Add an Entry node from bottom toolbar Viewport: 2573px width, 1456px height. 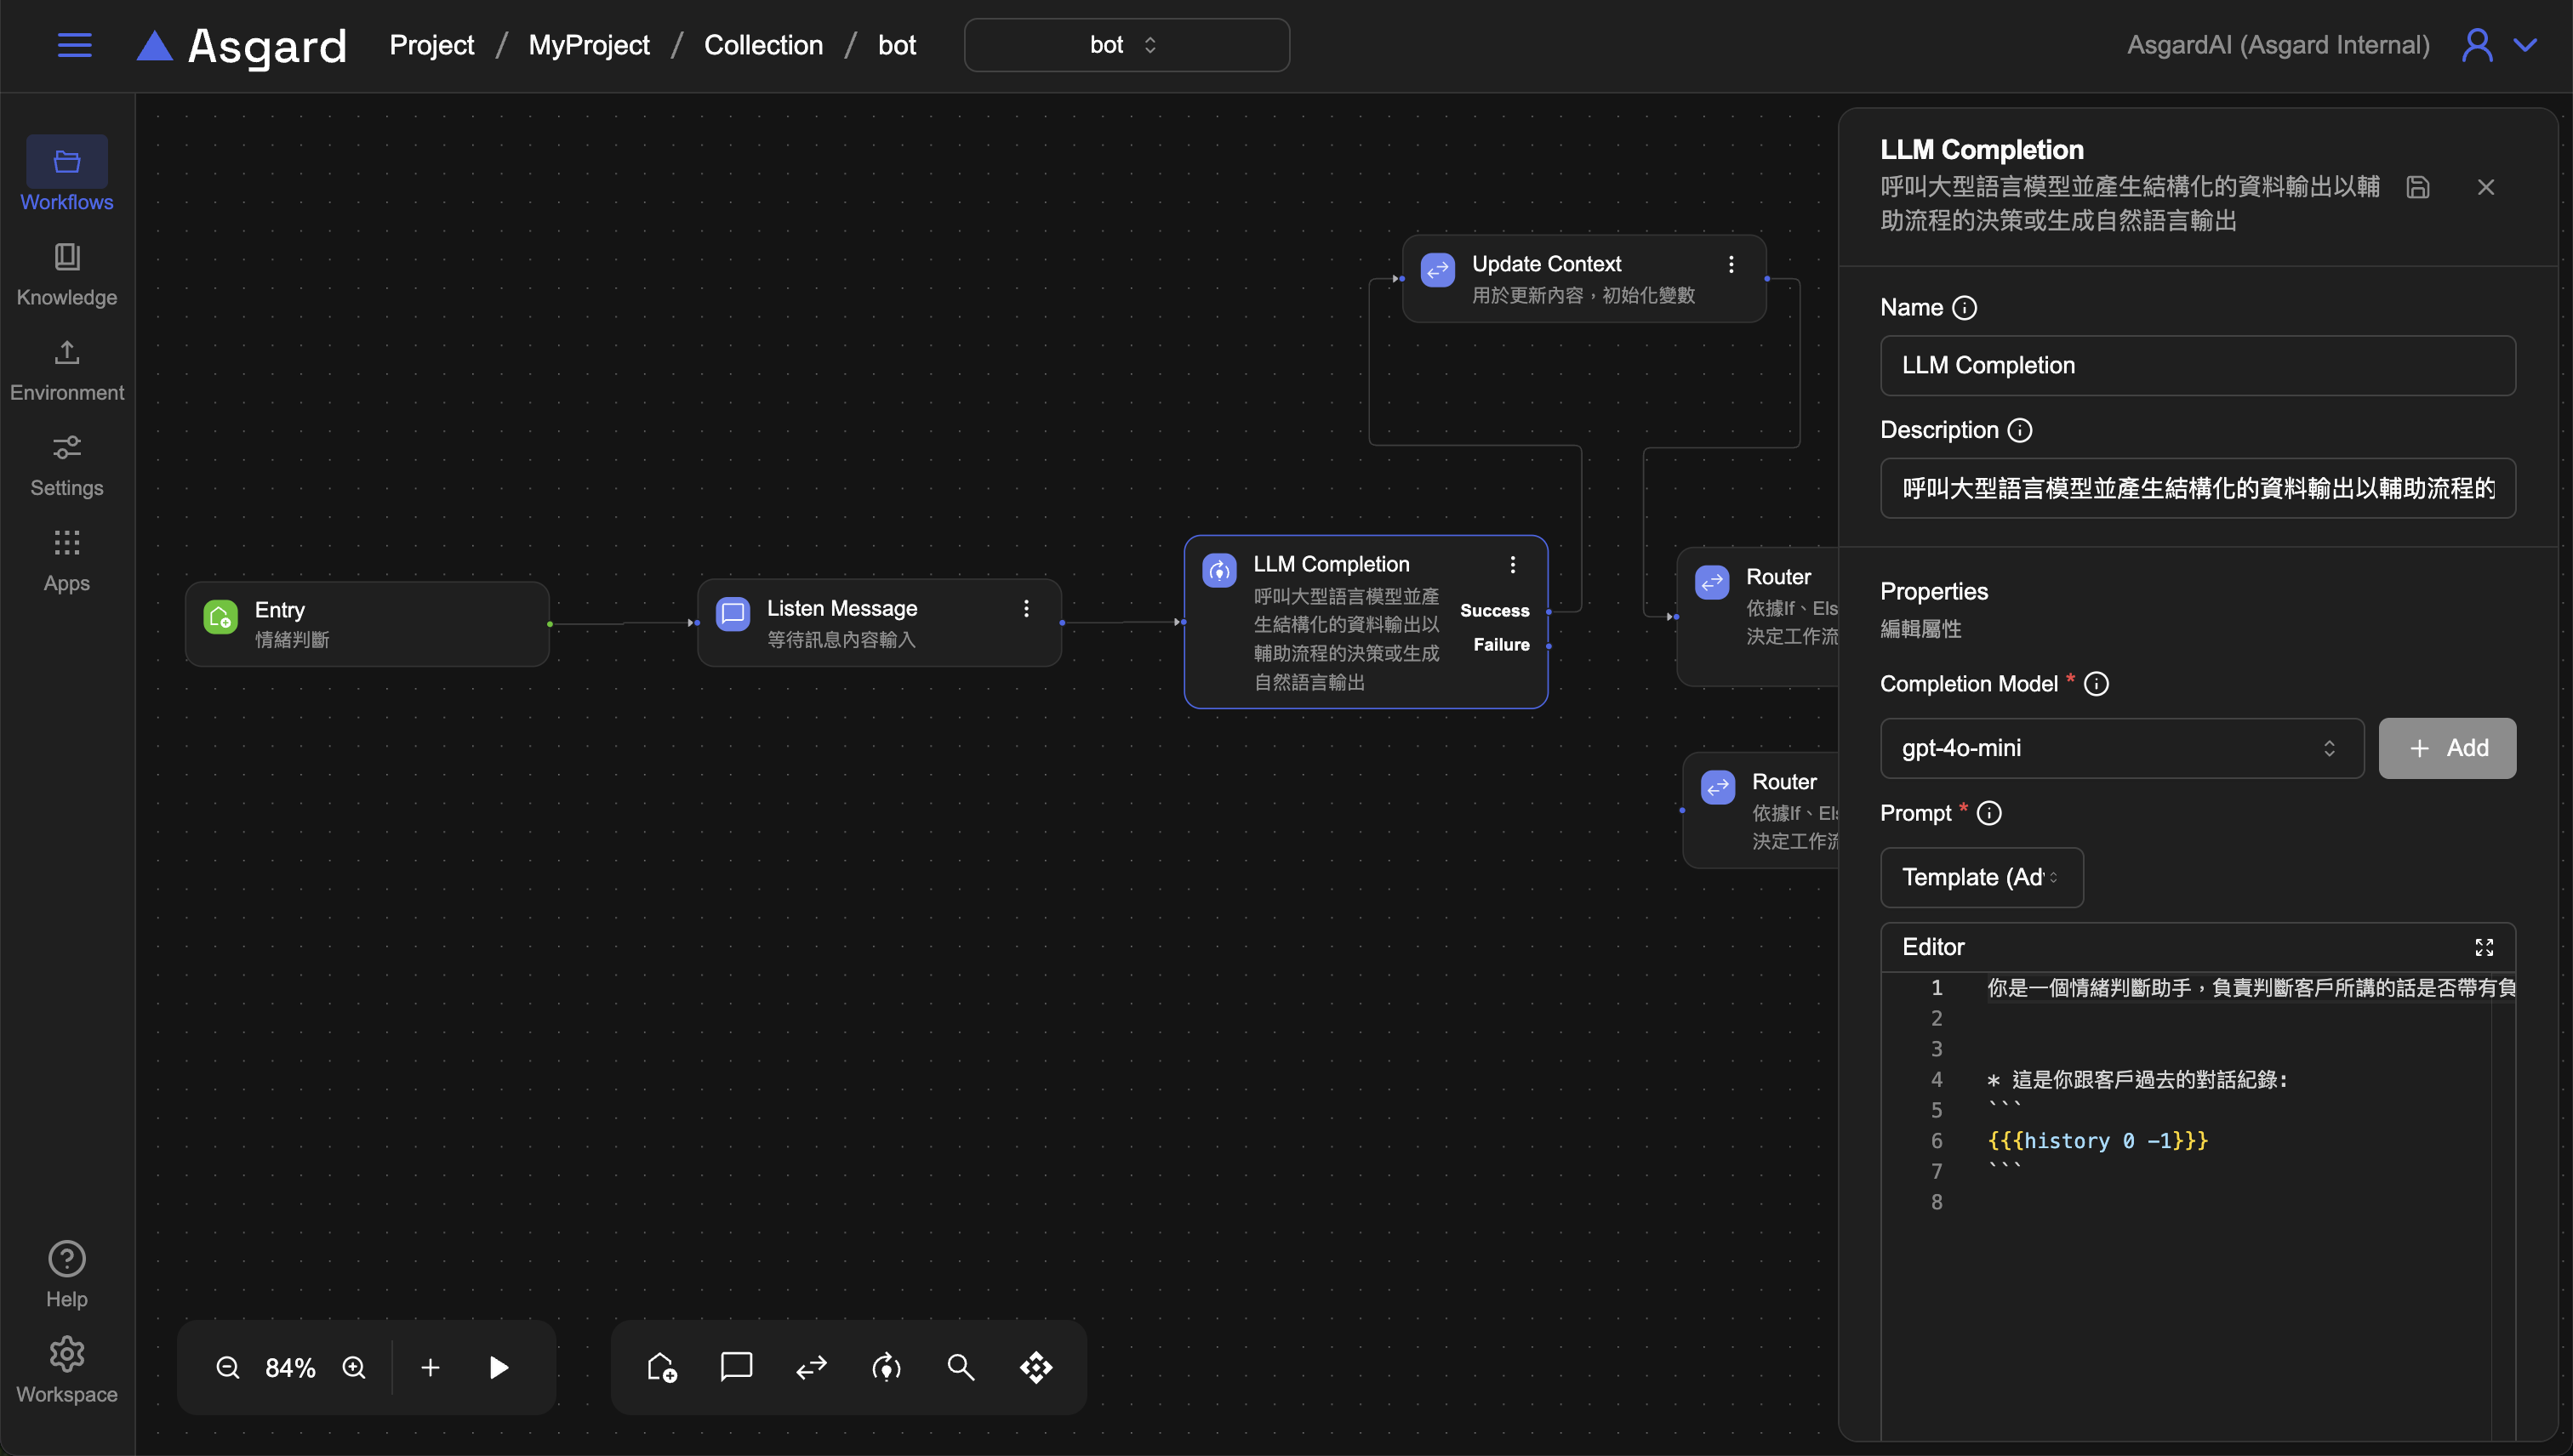pyautogui.click(x=661, y=1367)
